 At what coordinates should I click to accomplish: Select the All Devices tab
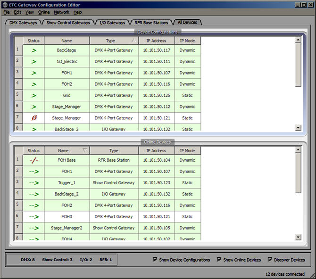[x=187, y=22]
